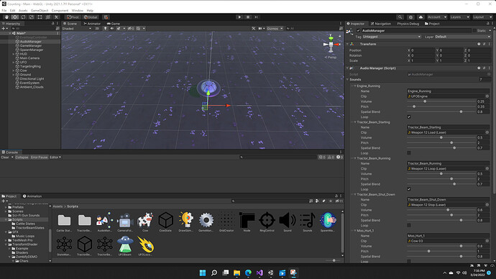
Task: Toggle Loop checkbox under Tractor_Beam_Starting
Action: [x=409, y=153]
